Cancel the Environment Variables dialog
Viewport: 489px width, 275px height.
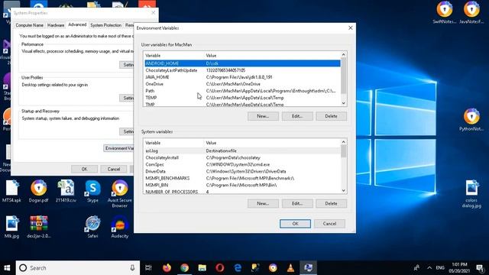point(329,224)
